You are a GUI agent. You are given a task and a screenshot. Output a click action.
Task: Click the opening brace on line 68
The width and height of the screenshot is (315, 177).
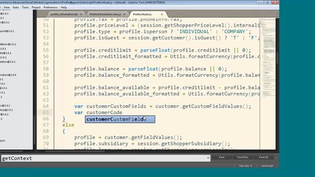pyautogui.click(x=64, y=131)
